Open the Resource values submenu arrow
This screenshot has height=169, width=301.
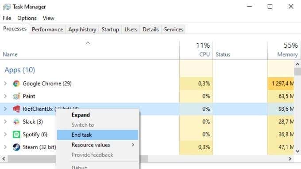(133, 145)
